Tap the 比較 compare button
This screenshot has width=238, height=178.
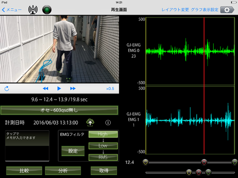[24, 171]
